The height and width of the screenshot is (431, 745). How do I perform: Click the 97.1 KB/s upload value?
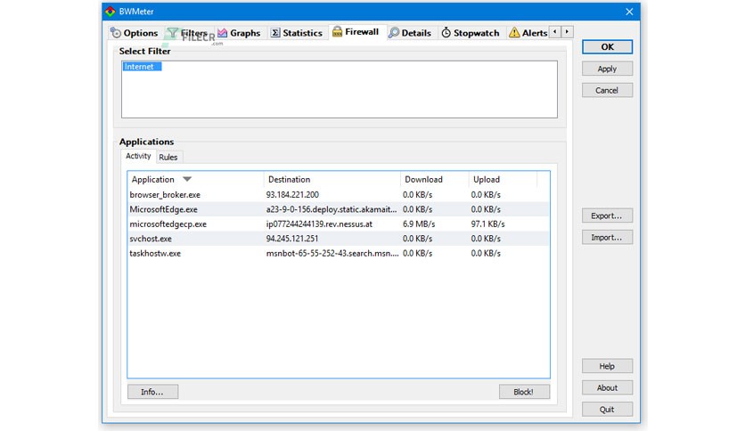487,224
